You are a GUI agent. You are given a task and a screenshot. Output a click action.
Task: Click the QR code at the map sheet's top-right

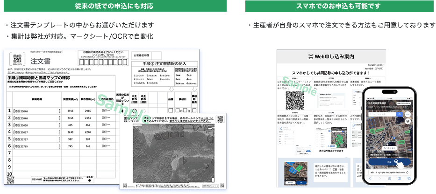[x=220, y=119]
